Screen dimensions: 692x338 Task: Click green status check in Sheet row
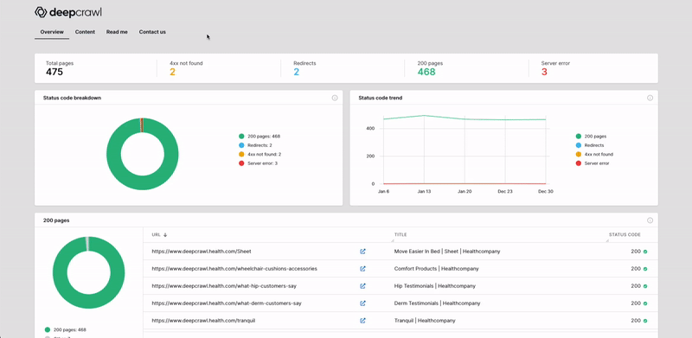(645, 252)
